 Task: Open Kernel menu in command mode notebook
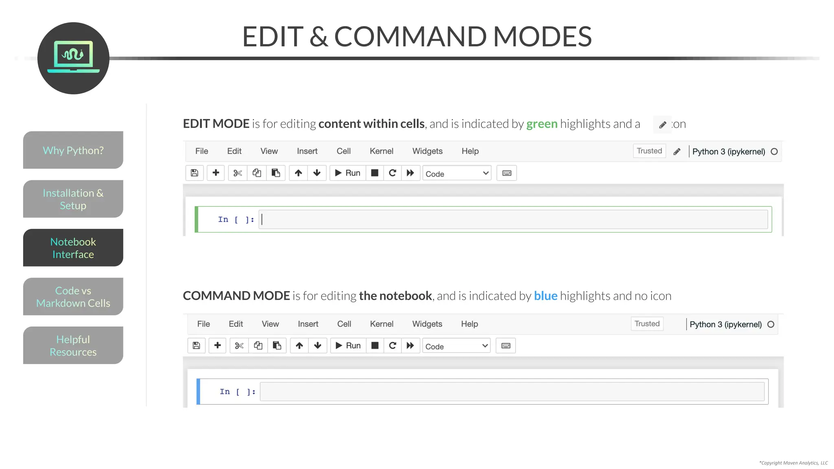(x=382, y=324)
